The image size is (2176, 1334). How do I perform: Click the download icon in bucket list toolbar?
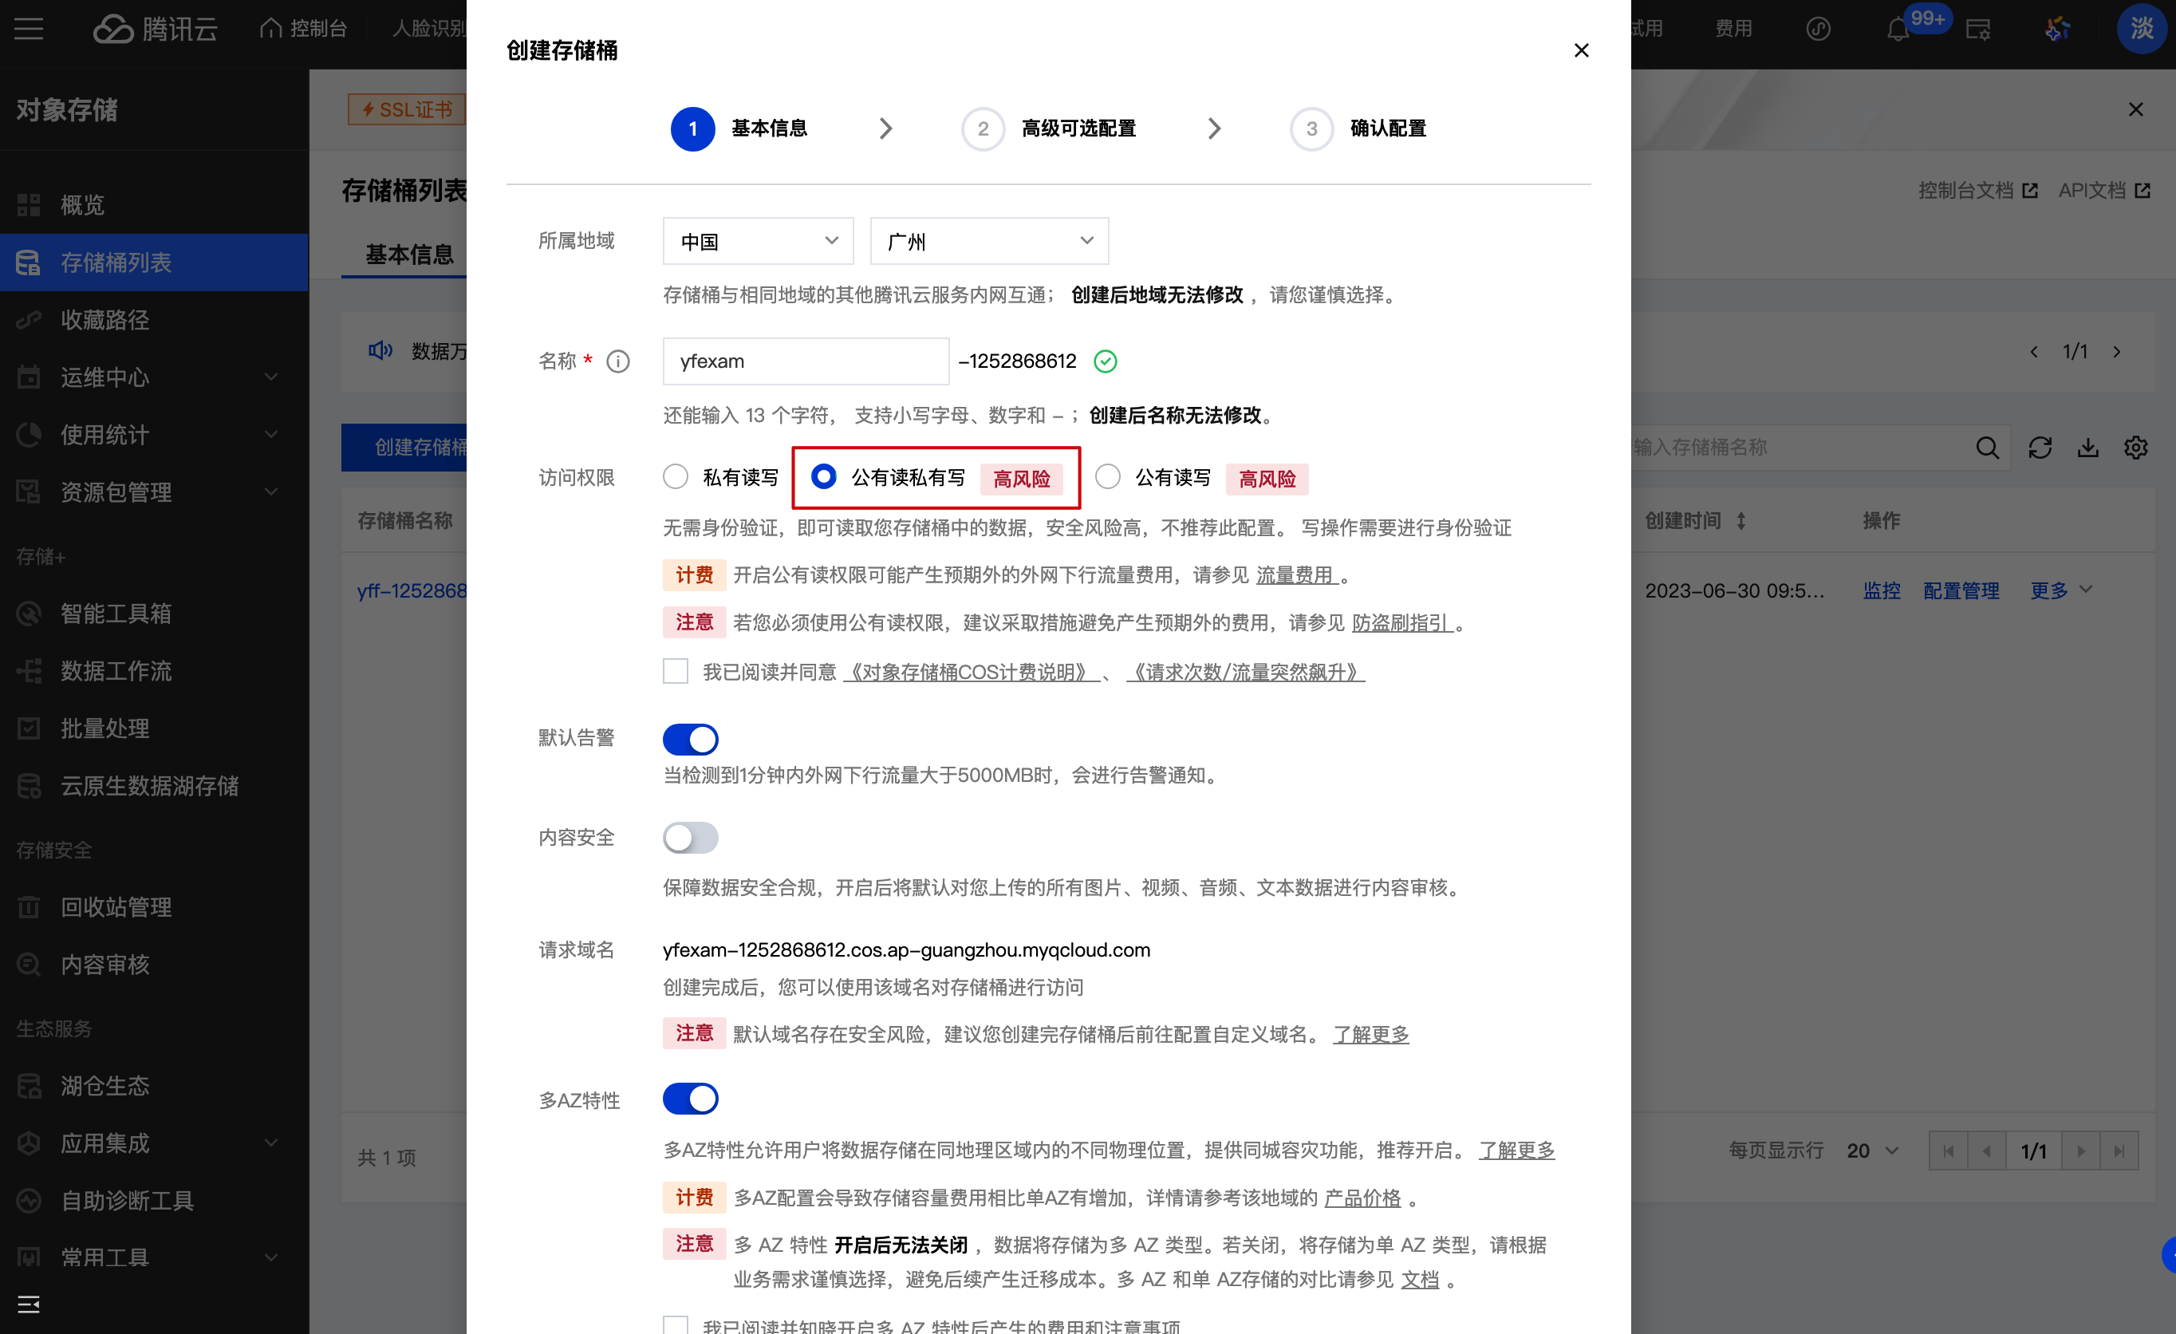pyautogui.click(x=2087, y=448)
